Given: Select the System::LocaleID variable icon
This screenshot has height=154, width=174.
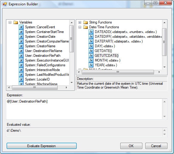Looking at the screenshot, I should [x=21, y=79].
